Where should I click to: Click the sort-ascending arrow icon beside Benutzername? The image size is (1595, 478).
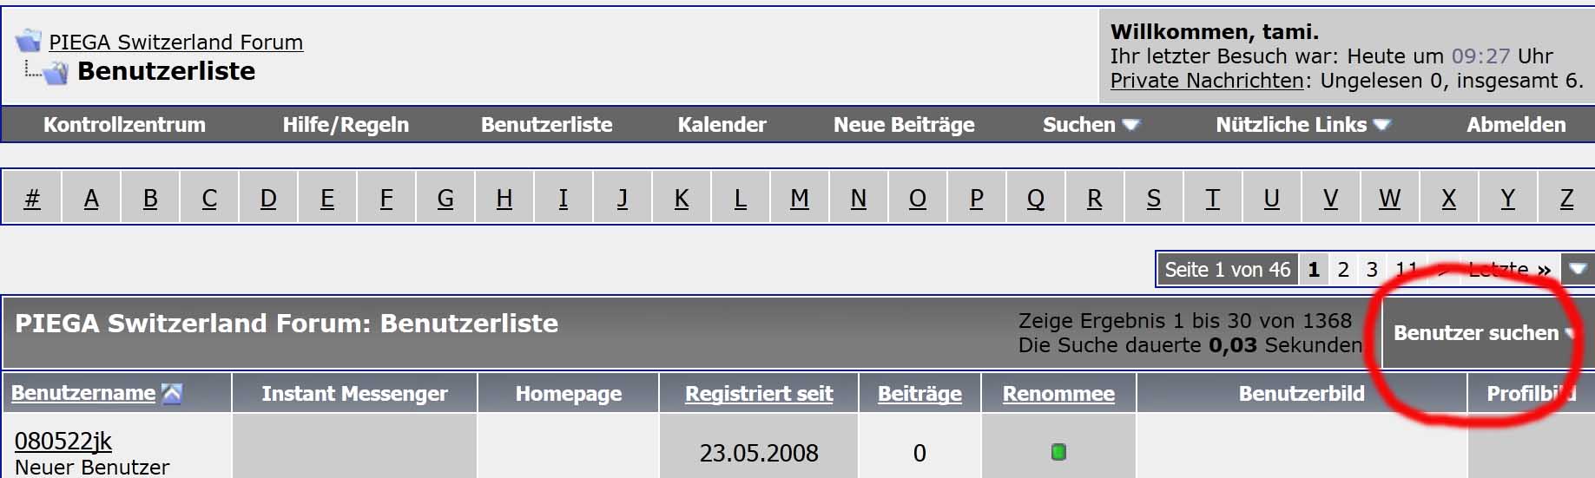172,394
